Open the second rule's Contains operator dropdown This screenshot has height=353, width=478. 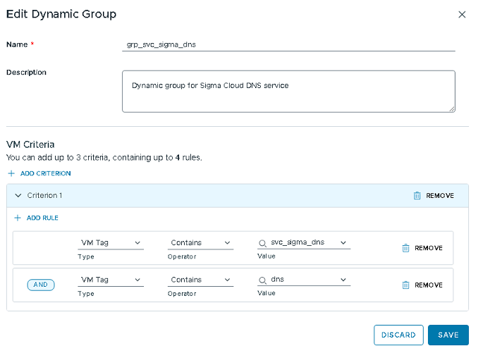pos(201,280)
